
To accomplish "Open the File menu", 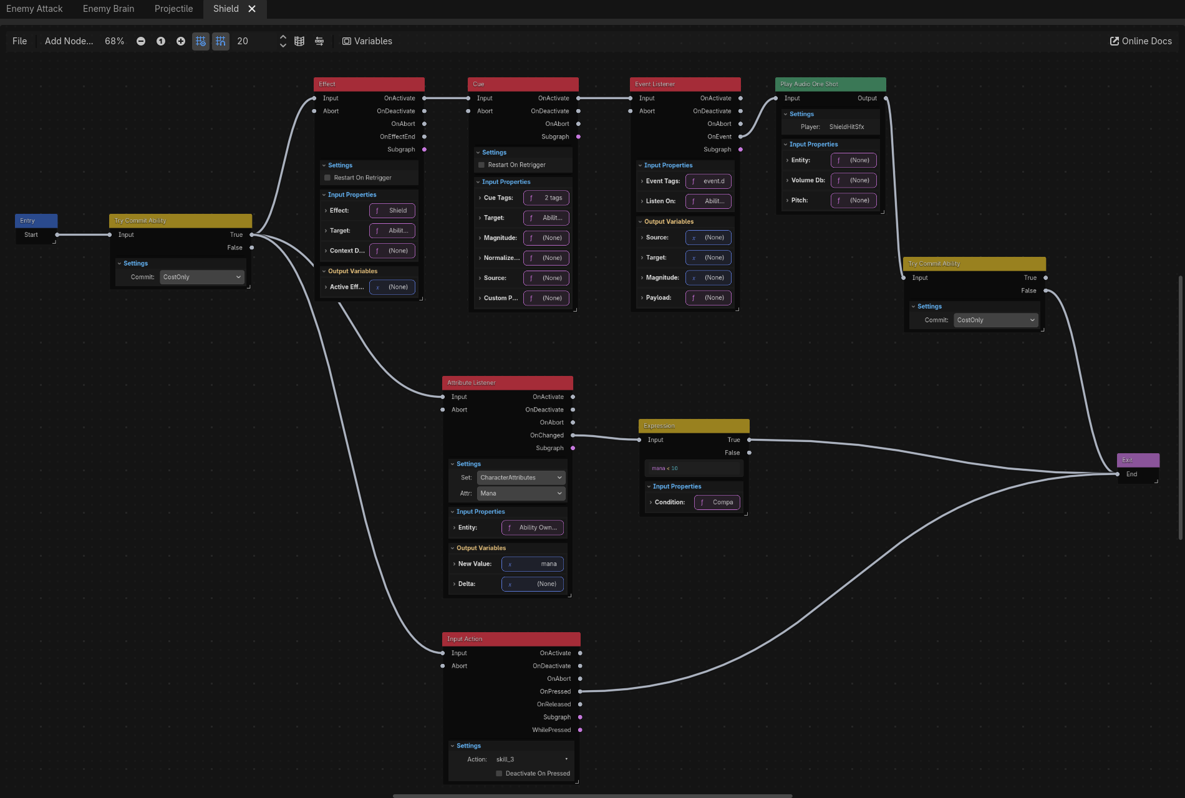I will pos(20,41).
